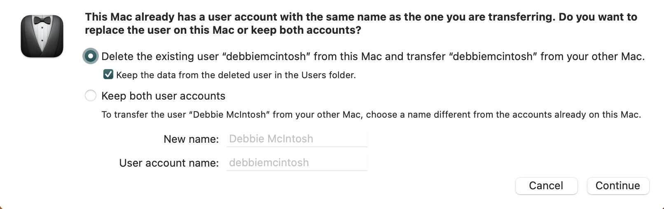
Task: Click the User account name text field
Action: (x=297, y=163)
